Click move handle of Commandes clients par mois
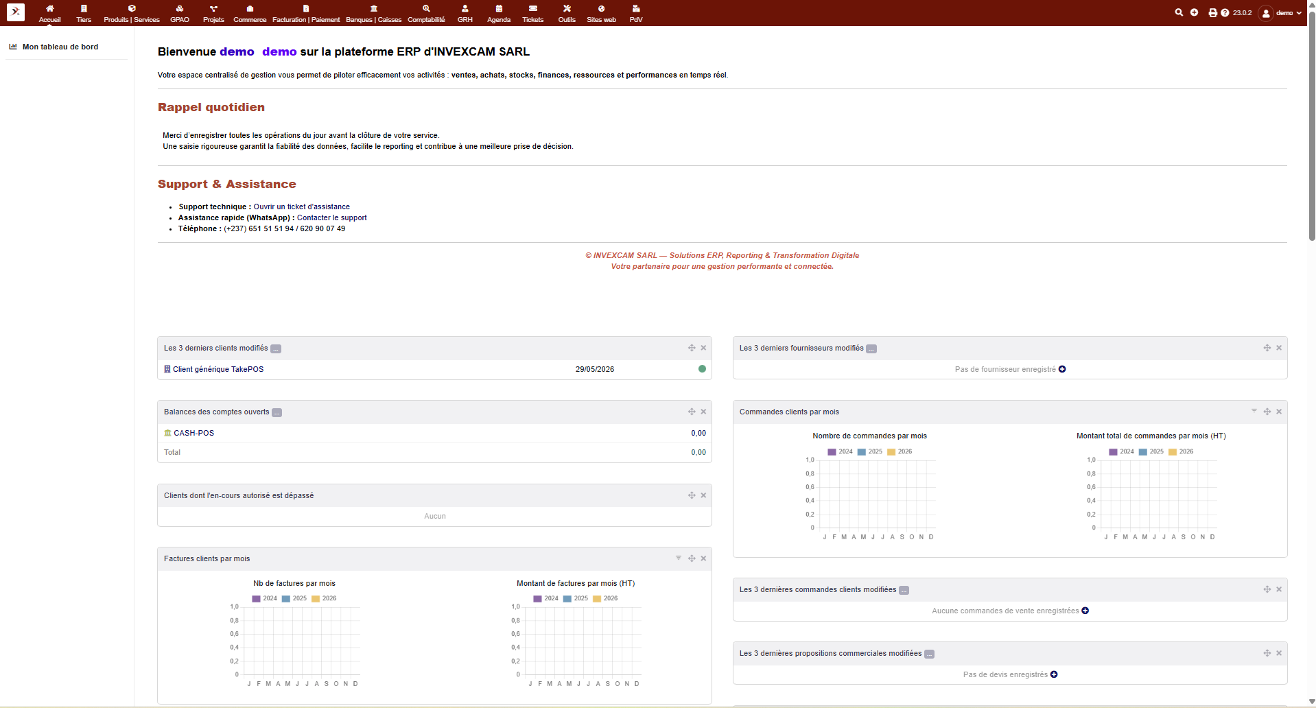The width and height of the screenshot is (1316, 708). (1267, 412)
